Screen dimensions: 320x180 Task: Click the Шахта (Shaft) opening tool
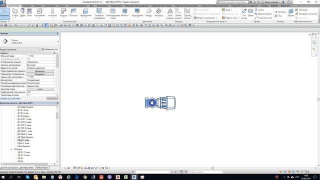[250, 12]
